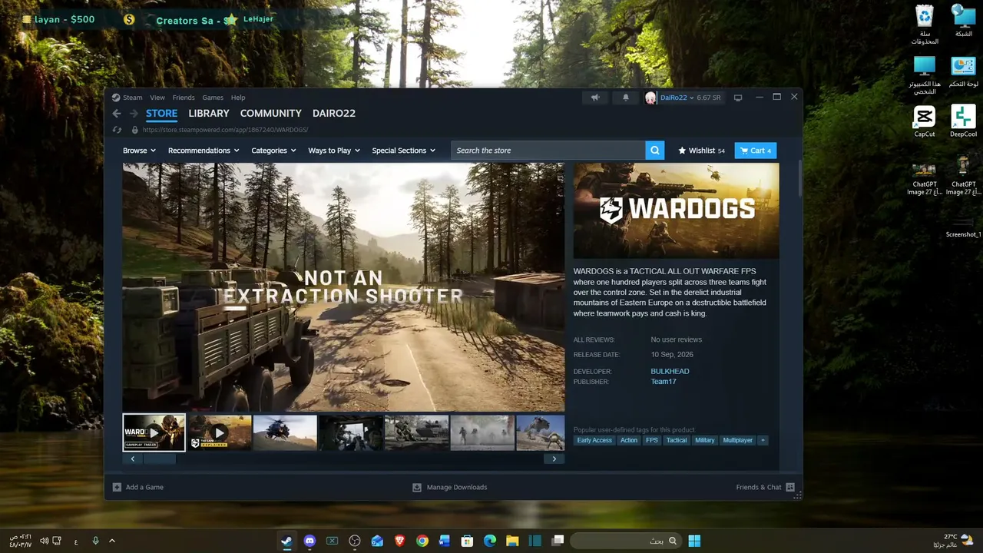
Task: Click the Steam icon in the taskbar
Action: coord(286,541)
